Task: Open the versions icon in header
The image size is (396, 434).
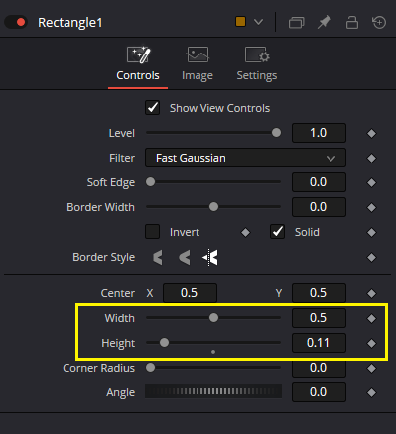Action: pyautogui.click(x=296, y=23)
